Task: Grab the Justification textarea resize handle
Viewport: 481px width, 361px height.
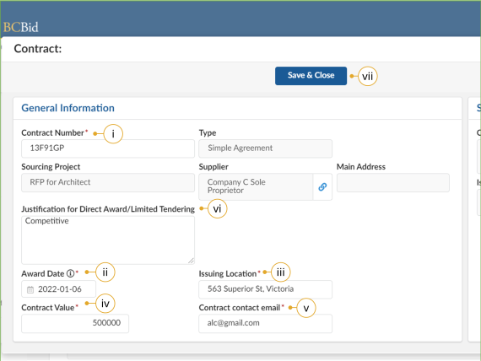Action: 191,261
